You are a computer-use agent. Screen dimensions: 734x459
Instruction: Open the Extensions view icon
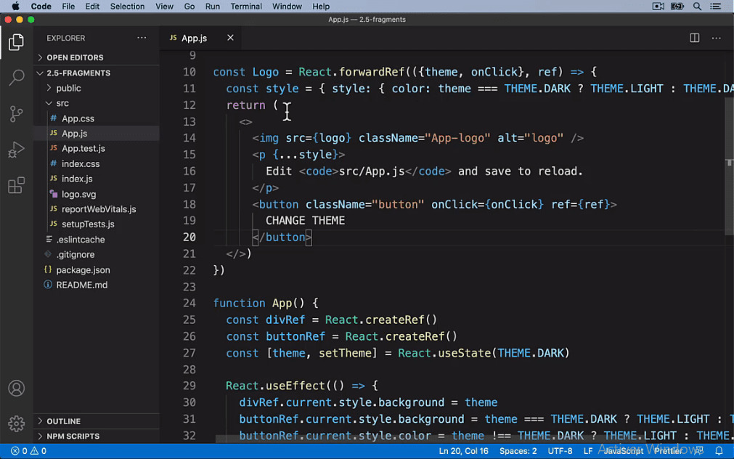tap(16, 185)
